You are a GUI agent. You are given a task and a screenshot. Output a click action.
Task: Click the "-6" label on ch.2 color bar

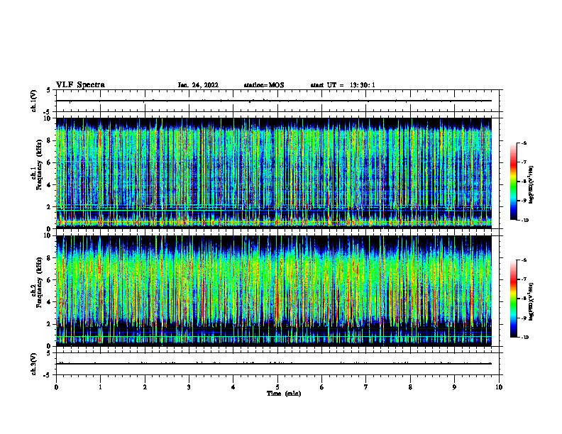pos(524,260)
